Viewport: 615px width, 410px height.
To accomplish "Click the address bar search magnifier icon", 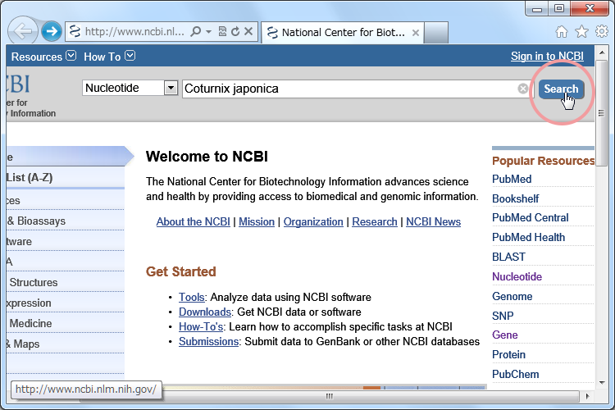I will [x=195, y=31].
